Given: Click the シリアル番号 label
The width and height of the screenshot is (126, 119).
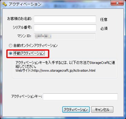Looking at the screenshot, I should click(x=22, y=27).
